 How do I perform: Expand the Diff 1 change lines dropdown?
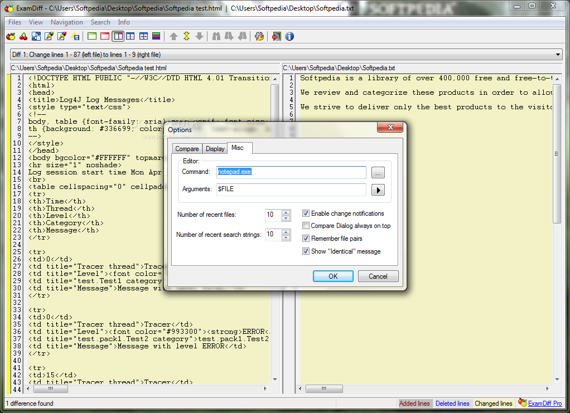pyautogui.click(x=558, y=55)
